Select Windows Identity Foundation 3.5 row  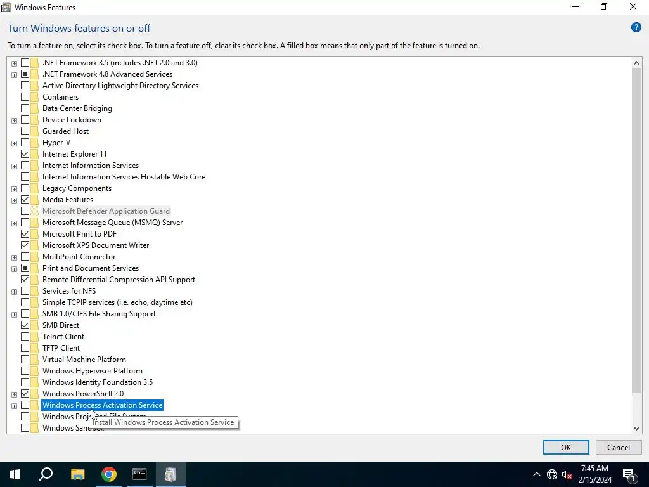click(97, 382)
